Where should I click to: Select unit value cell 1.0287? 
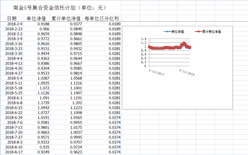point(36,78)
